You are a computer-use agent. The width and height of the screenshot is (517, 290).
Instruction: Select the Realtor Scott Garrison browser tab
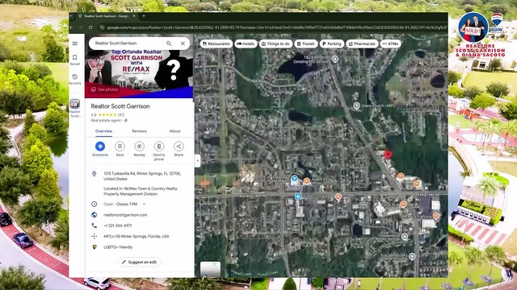(x=106, y=16)
